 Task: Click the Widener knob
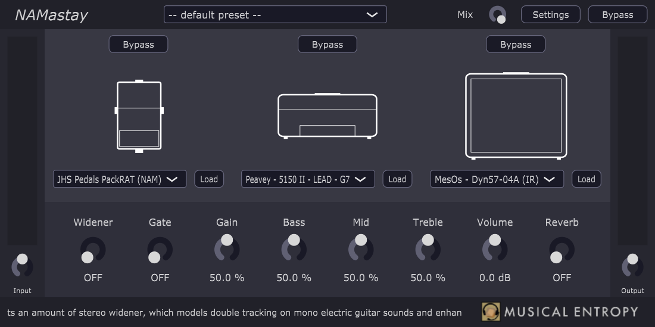[x=93, y=250]
